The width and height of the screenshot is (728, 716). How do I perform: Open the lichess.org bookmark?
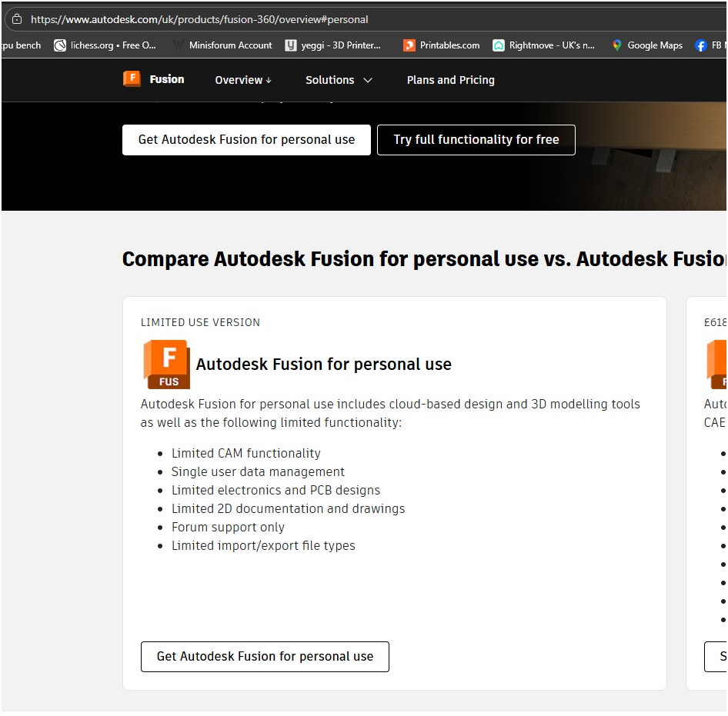tap(105, 45)
